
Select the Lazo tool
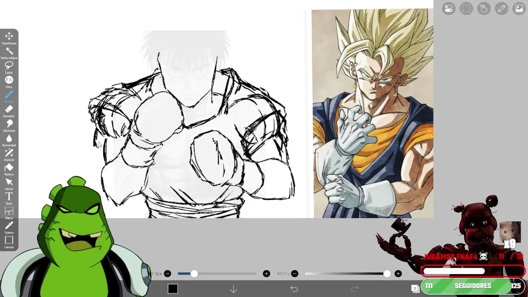coord(9,67)
